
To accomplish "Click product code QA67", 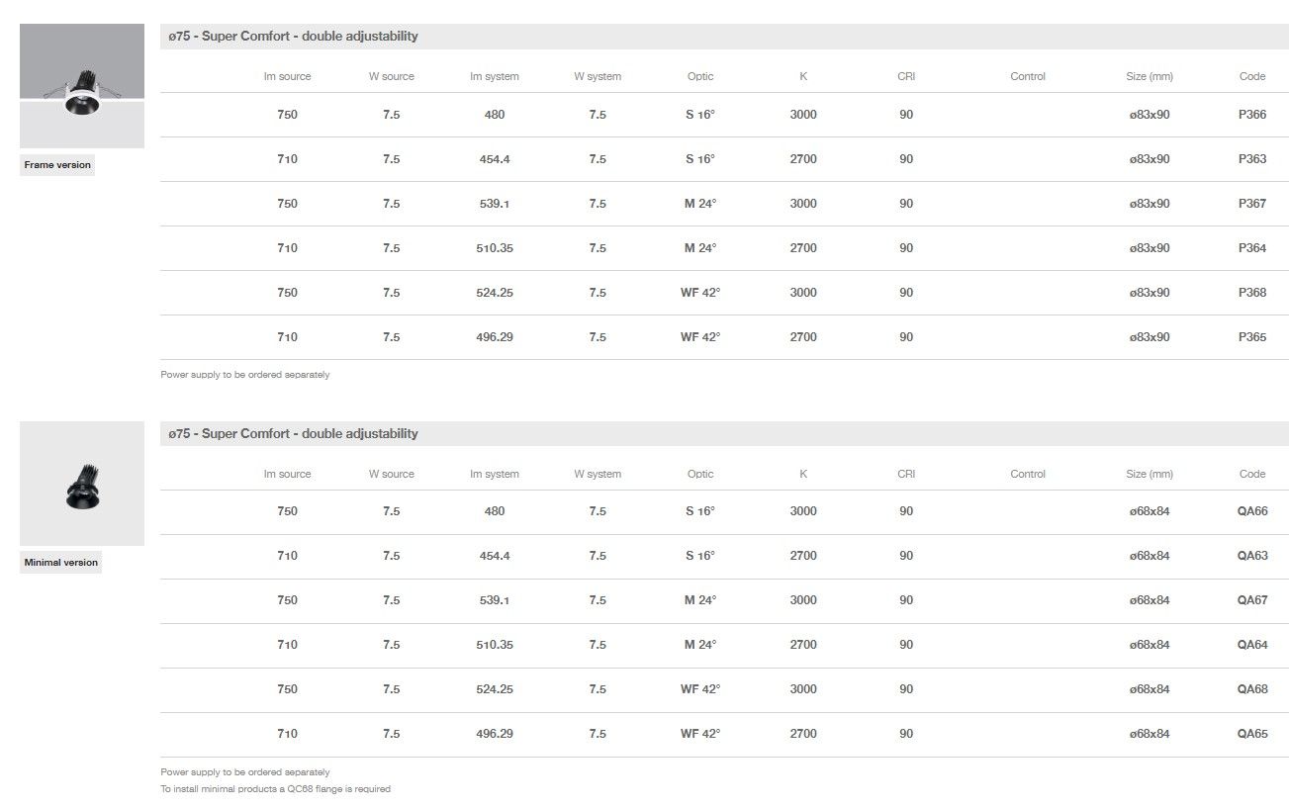I will (x=1251, y=600).
